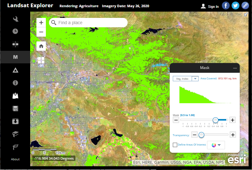Open the mask color picker dropdown

point(216,145)
